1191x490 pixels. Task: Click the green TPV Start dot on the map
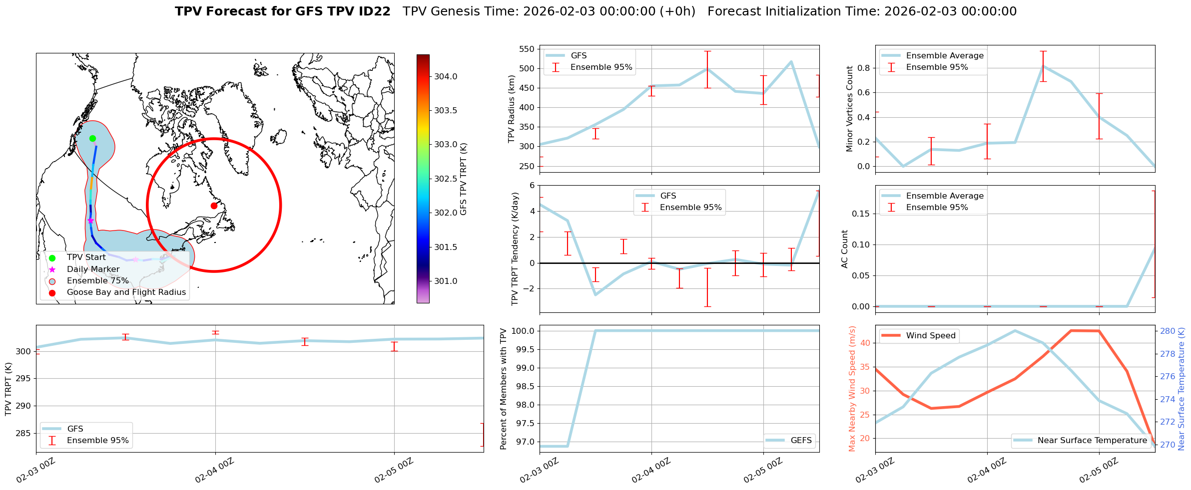click(92, 139)
